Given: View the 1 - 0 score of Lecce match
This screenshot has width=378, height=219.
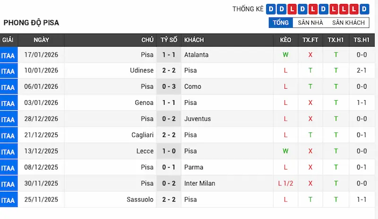Looking at the screenshot, I should click(169, 151).
